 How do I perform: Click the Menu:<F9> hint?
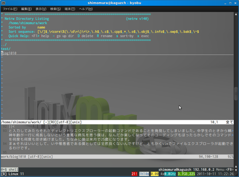[x=225, y=169]
